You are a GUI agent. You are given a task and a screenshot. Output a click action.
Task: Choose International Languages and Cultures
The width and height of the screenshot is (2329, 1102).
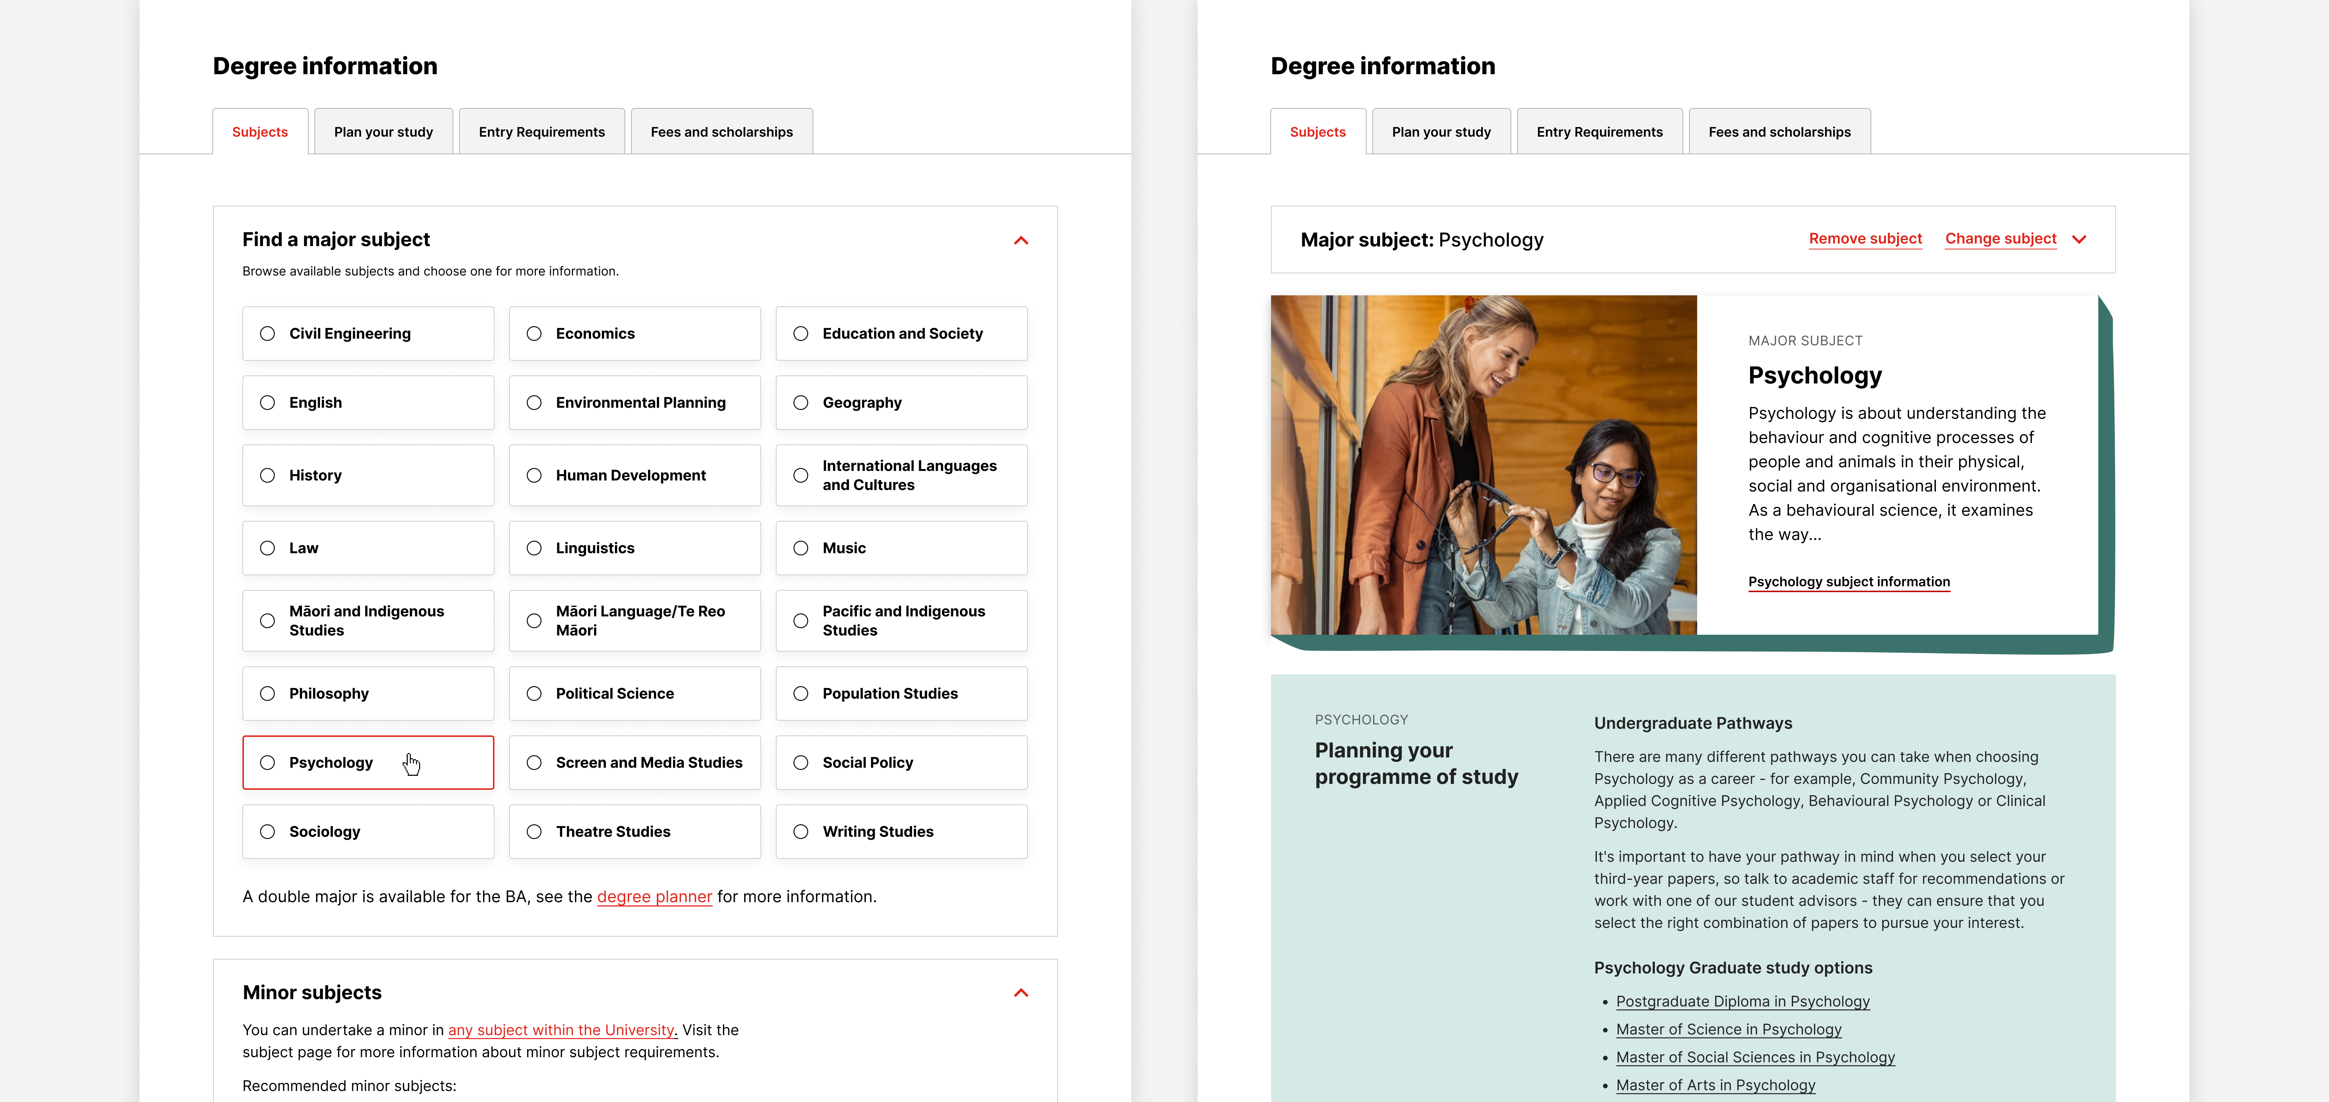pos(901,476)
